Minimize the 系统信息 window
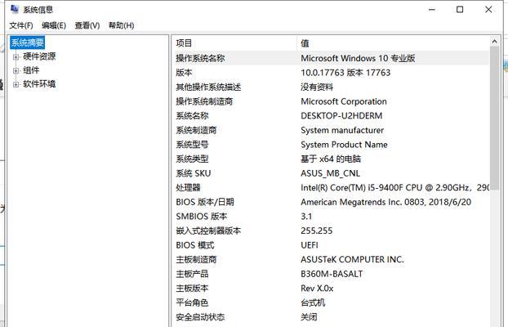Viewport: 508px width, 327px height. click(431, 10)
